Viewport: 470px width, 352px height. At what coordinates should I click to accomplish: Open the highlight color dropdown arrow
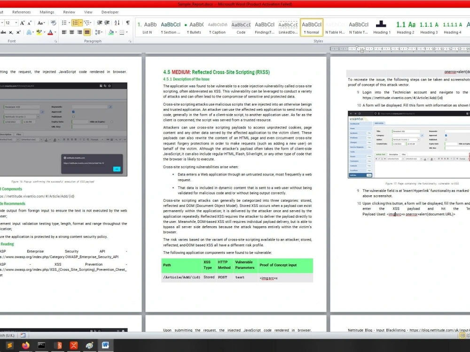44,32
